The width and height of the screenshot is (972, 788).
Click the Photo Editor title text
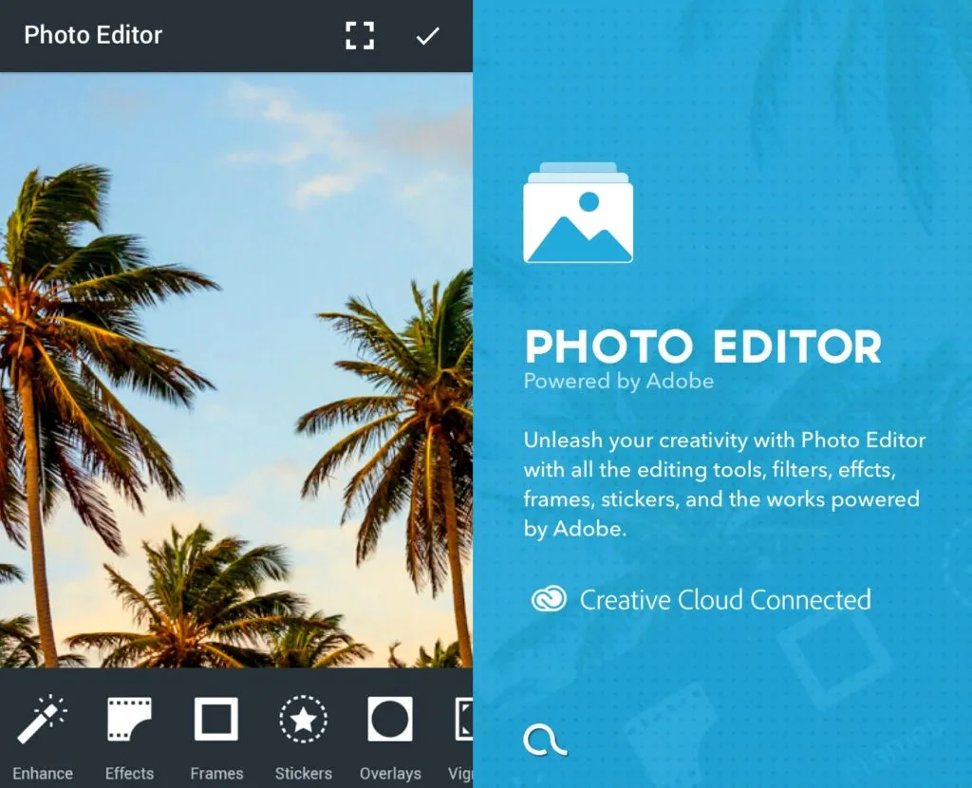[x=93, y=35]
